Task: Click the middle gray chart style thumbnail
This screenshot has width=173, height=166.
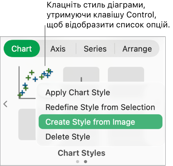Action: pos(81,75)
